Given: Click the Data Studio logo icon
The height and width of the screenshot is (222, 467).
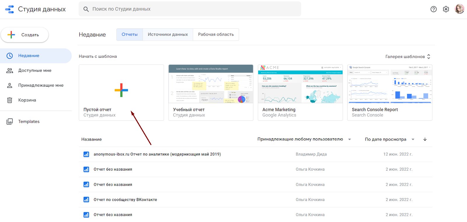Looking at the screenshot, I should click(x=10, y=9).
